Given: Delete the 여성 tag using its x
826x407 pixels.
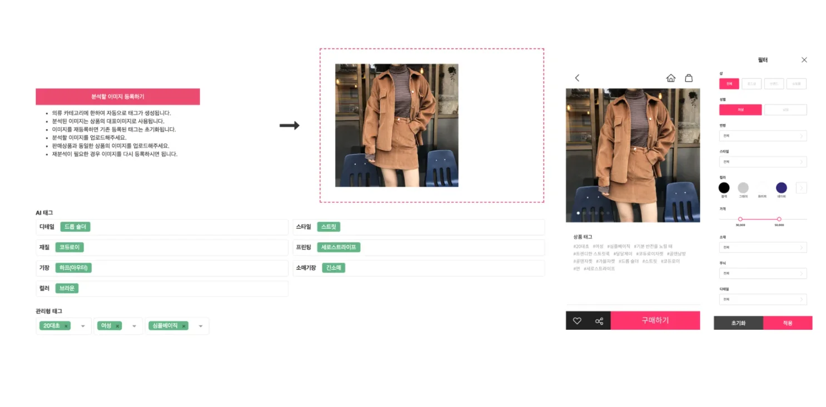Looking at the screenshot, I should coord(117,326).
